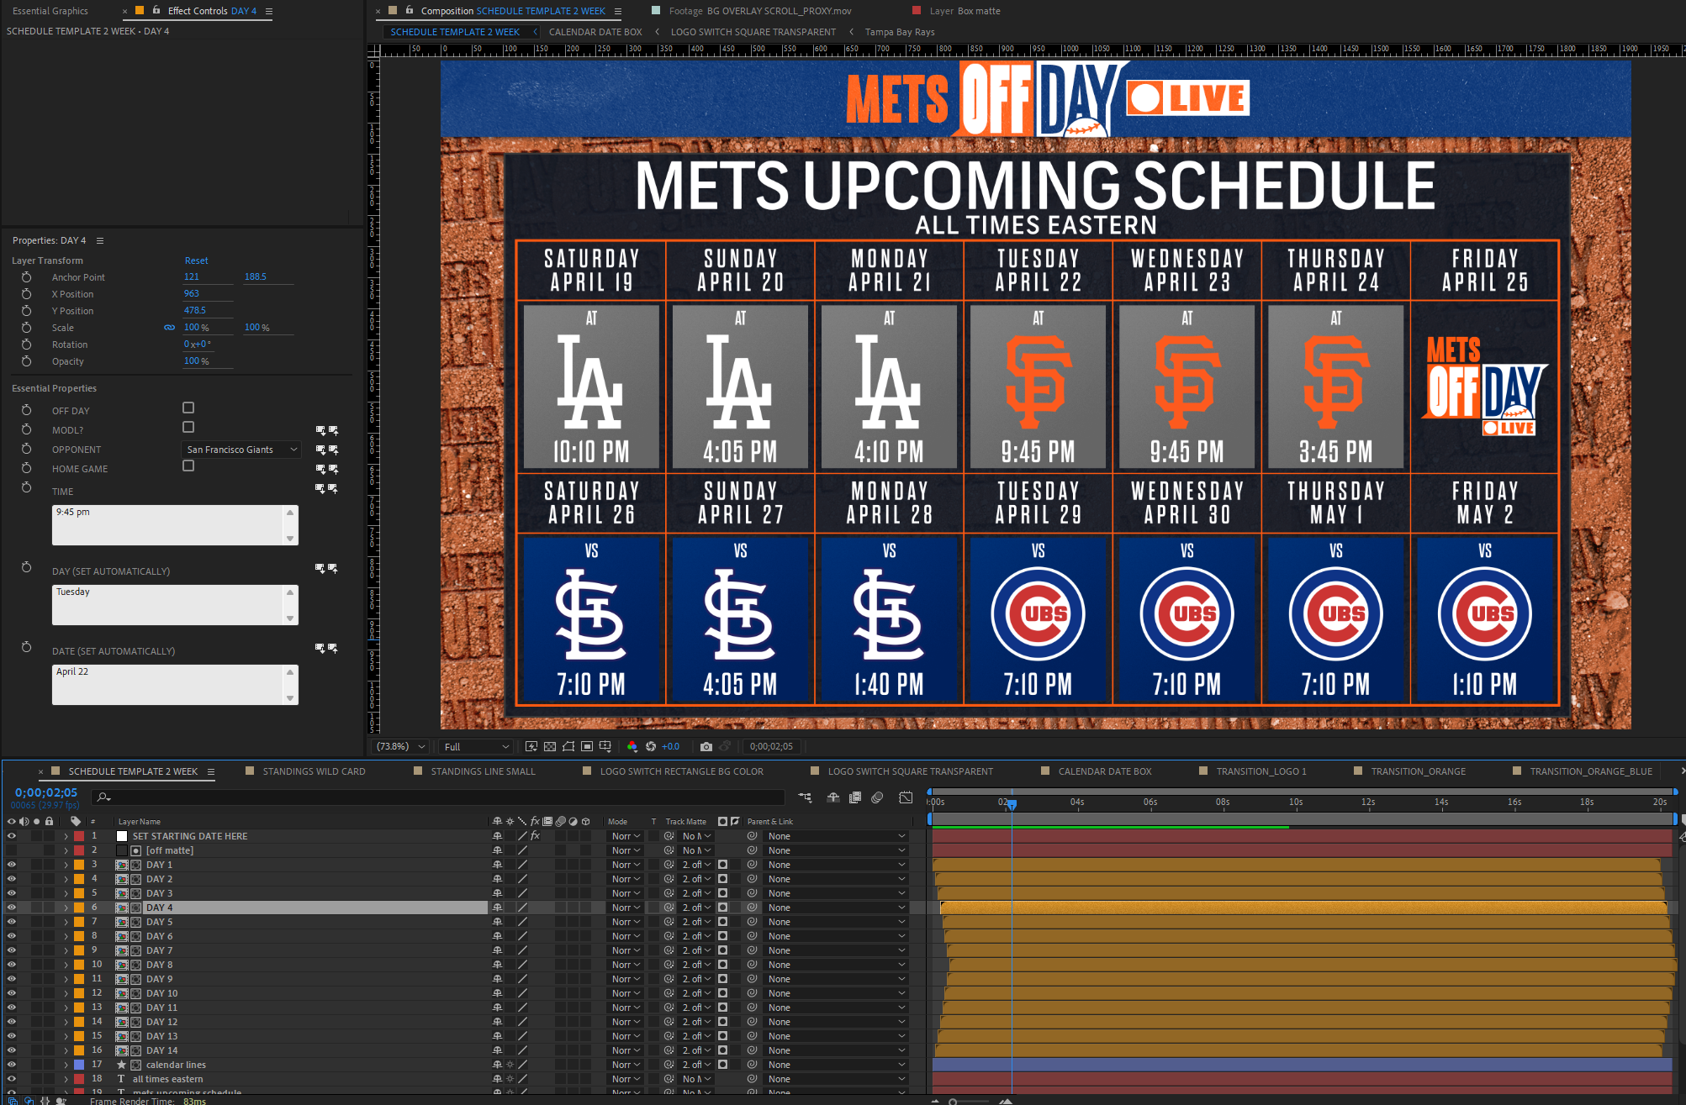
Task: Open the OPPONENT dropdown San Francisco Giants
Action: tap(240, 450)
